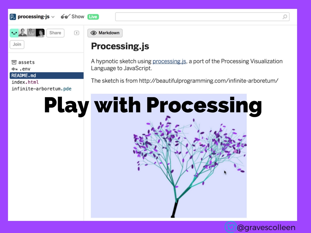Image resolution: width=311 pixels, height=233 pixels.
Task: Follow the processing.js hyperlink
Action: [x=169, y=61]
